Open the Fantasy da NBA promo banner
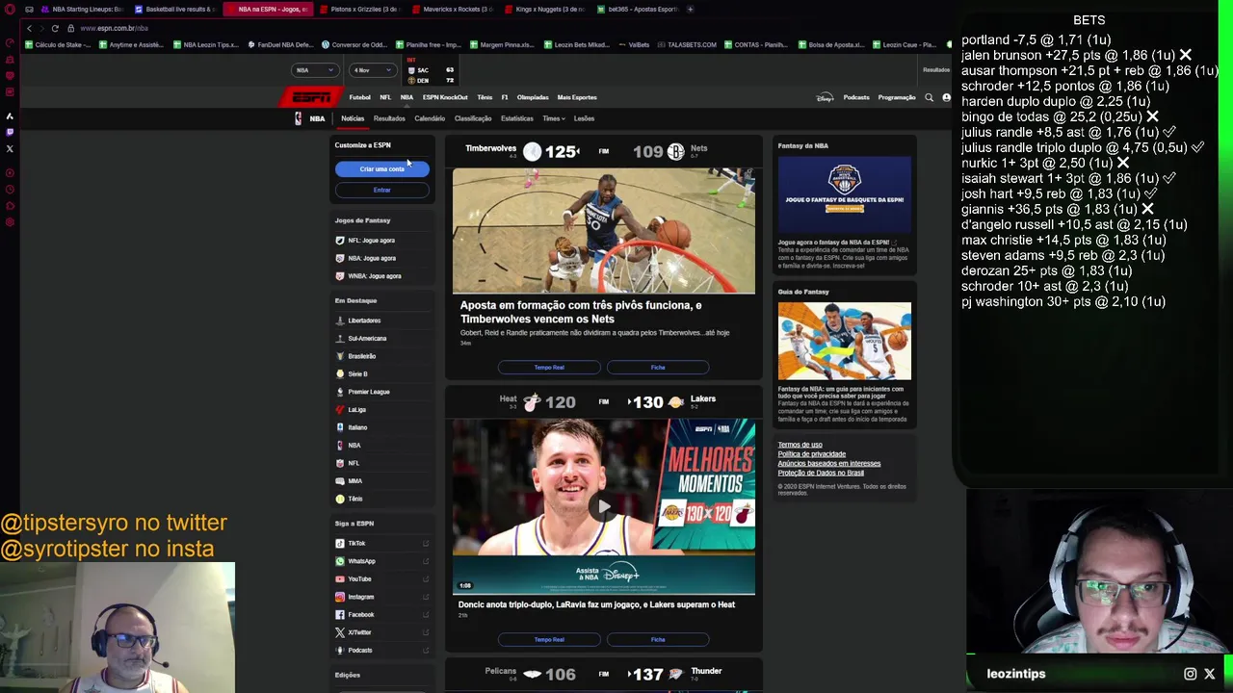 click(845, 195)
